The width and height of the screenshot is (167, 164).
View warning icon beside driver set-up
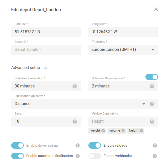tap(77, 145)
